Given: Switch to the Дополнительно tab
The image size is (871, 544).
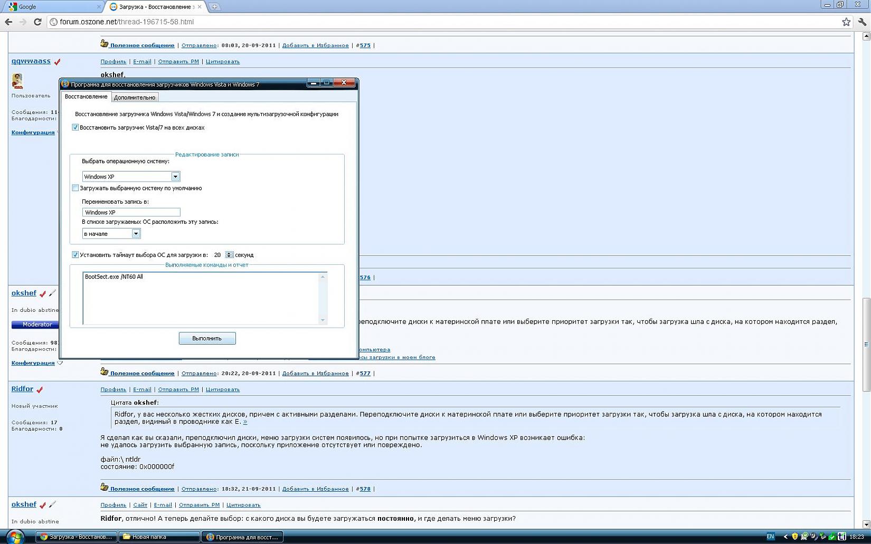Looking at the screenshot, I should tap(135, 97).
